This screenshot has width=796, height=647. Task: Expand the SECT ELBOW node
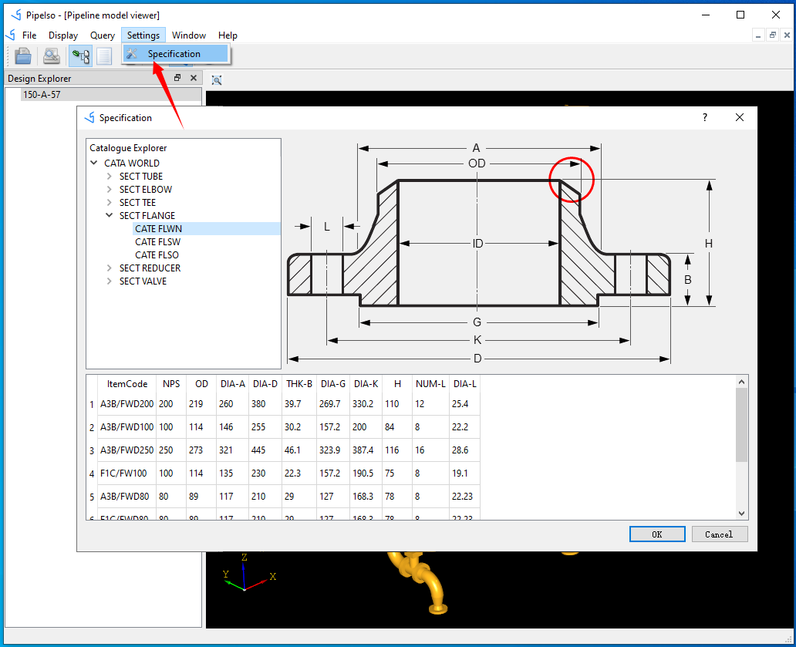[x=110, y=189]
